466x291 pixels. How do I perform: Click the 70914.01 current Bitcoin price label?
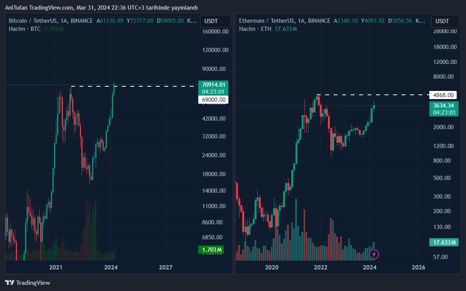tap(213, 84)
